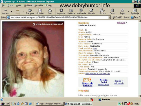This screenshot has width=141, height=106.
Task: Open the Dyskusja discussion button
Action: (135, 12)
